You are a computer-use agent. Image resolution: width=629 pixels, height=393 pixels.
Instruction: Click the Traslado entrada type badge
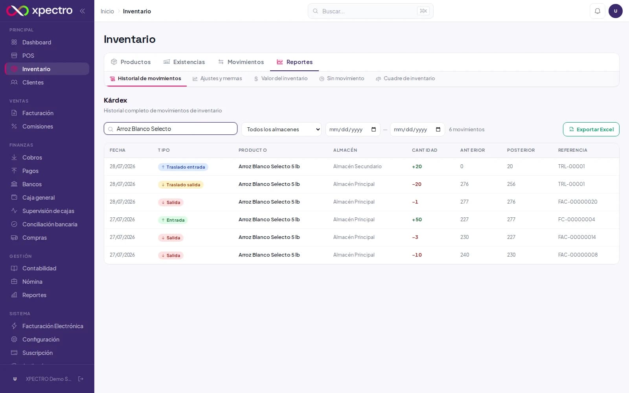point(183,167)
